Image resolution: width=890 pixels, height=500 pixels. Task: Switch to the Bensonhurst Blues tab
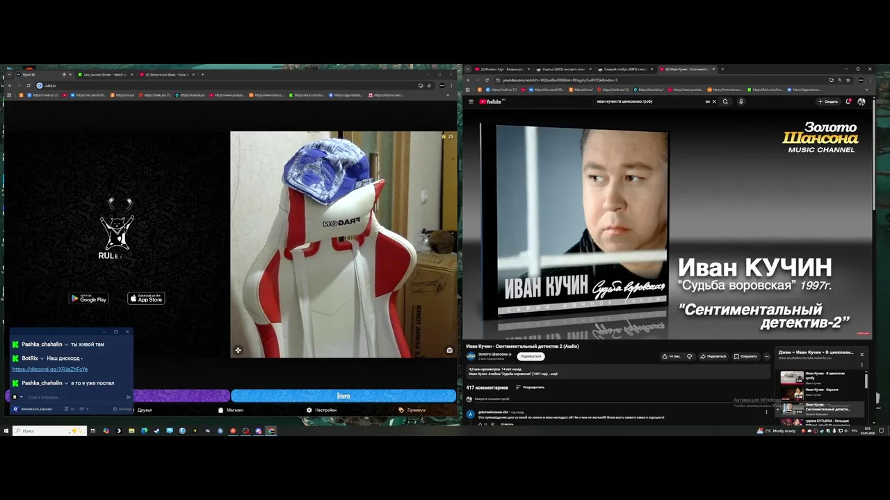point(166,74)
